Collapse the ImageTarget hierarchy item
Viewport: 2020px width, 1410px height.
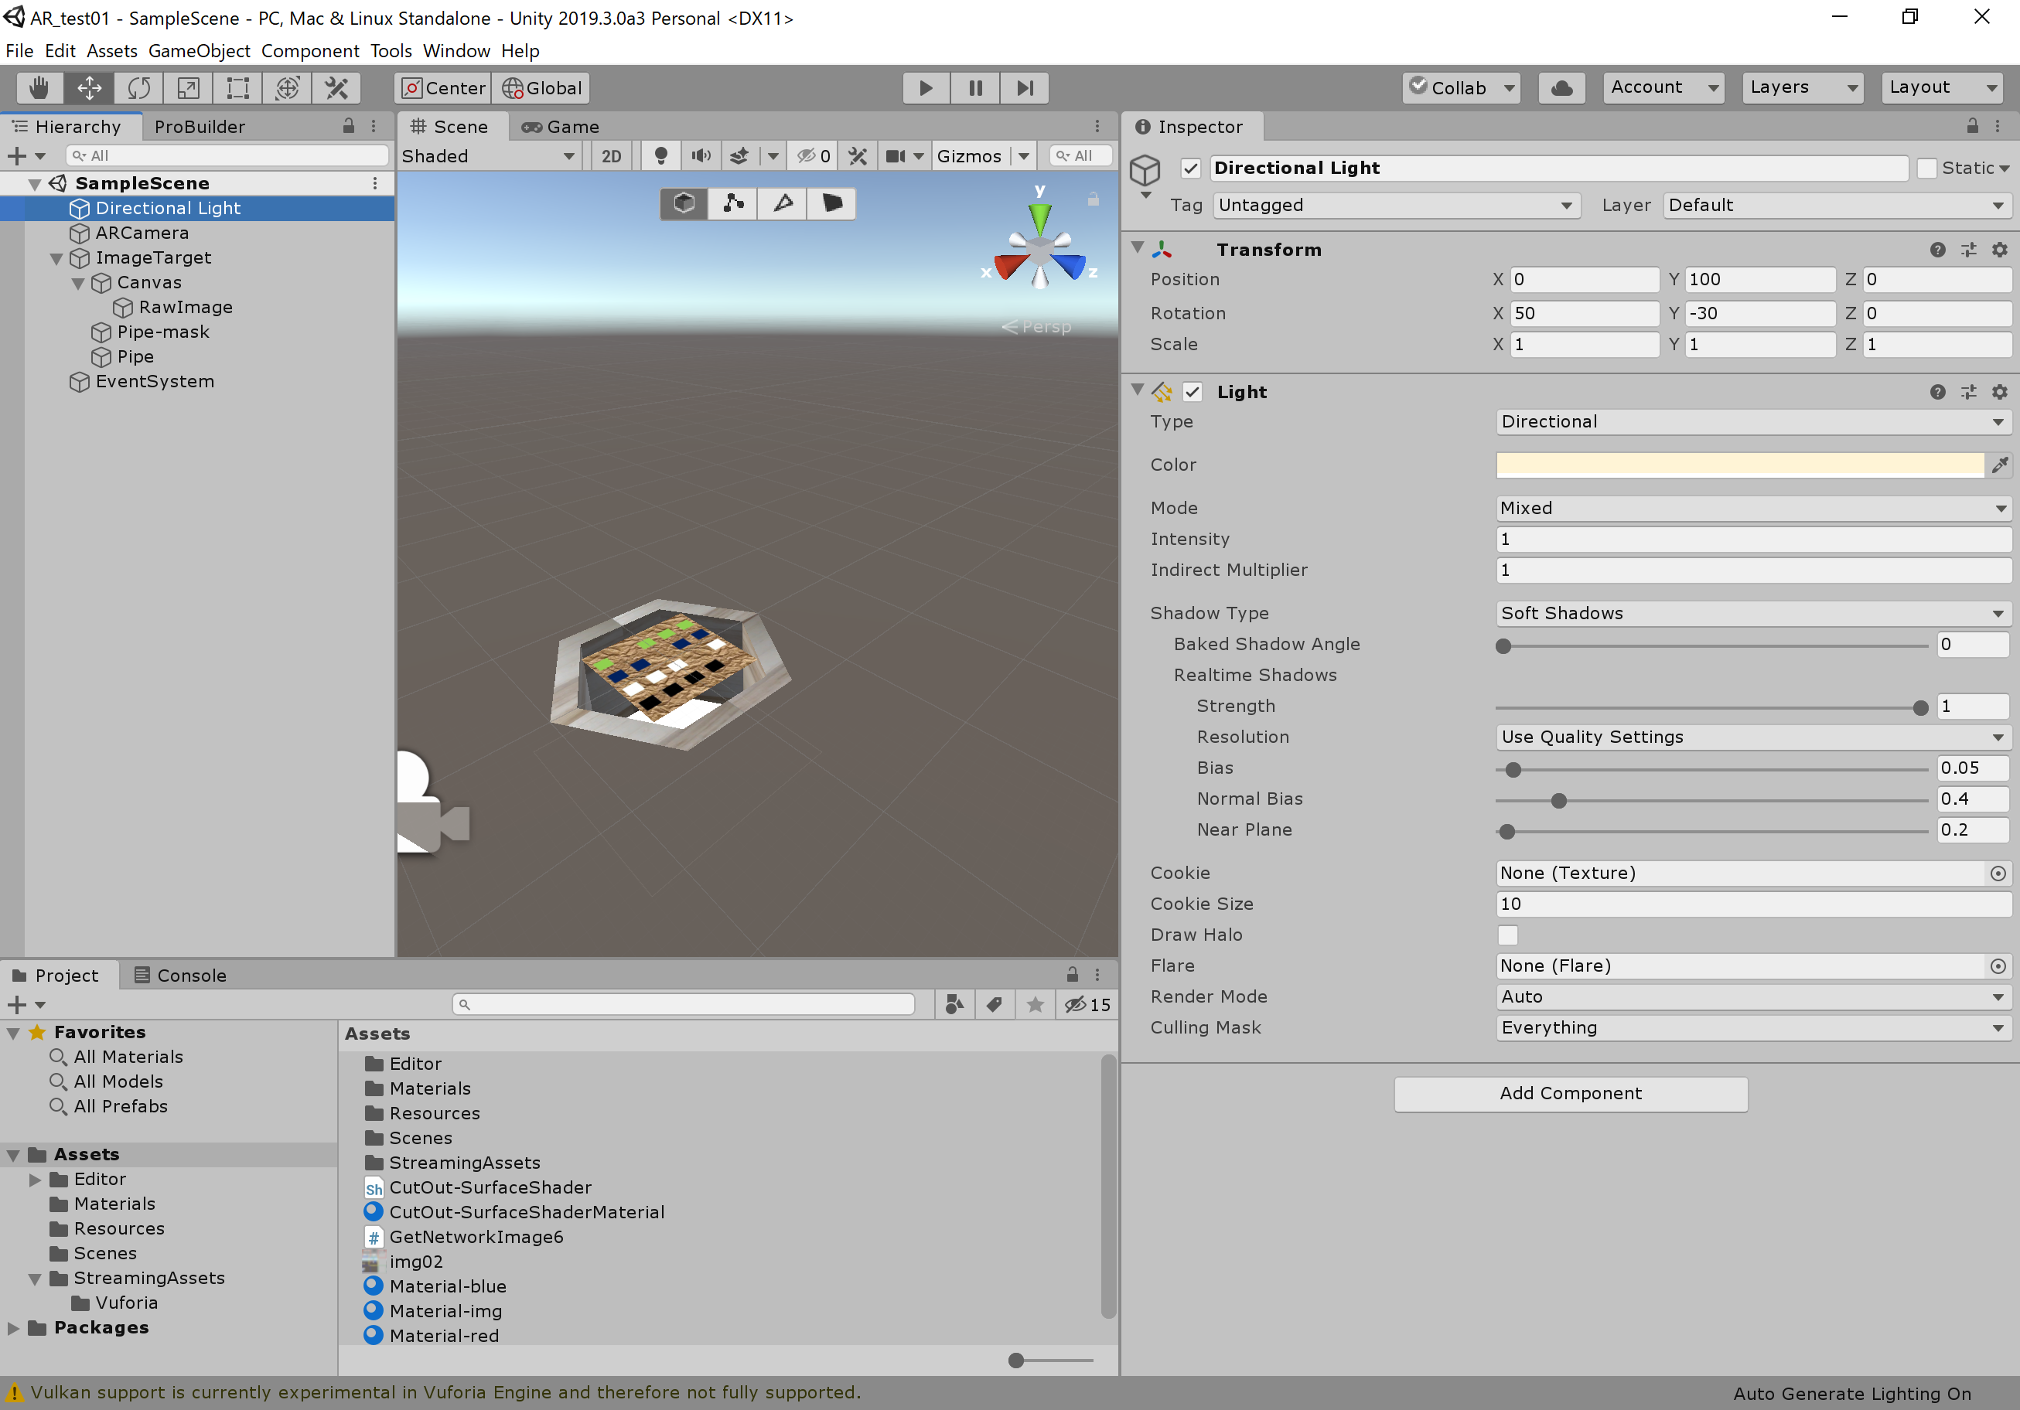click(56, 257)
